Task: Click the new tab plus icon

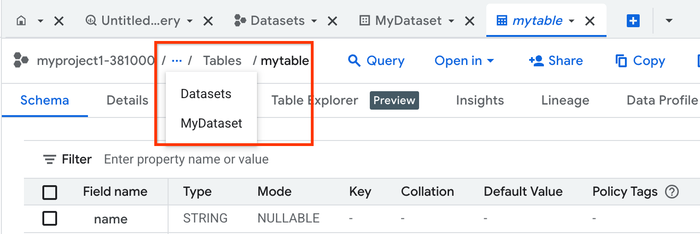Action: point(633,21)
